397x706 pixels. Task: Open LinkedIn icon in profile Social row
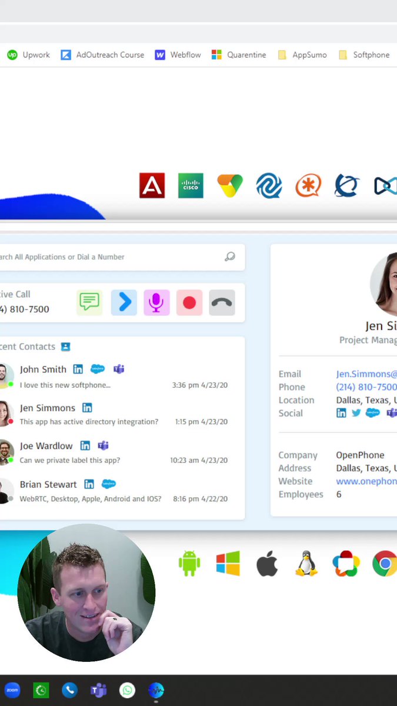pos(341,413)
